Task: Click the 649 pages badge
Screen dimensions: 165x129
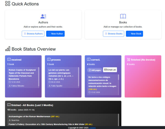Action: 94,70
